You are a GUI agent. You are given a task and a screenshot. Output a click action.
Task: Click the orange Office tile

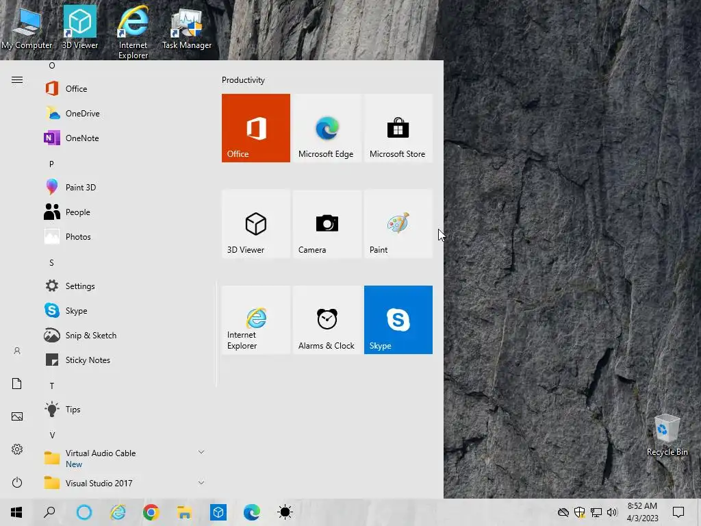[256, 128]
